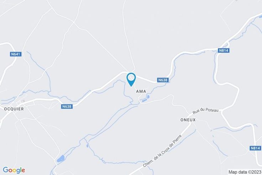Click the blue water patch at the top-right edge
Screen dimensions: 262x175
tap(260, 16)
